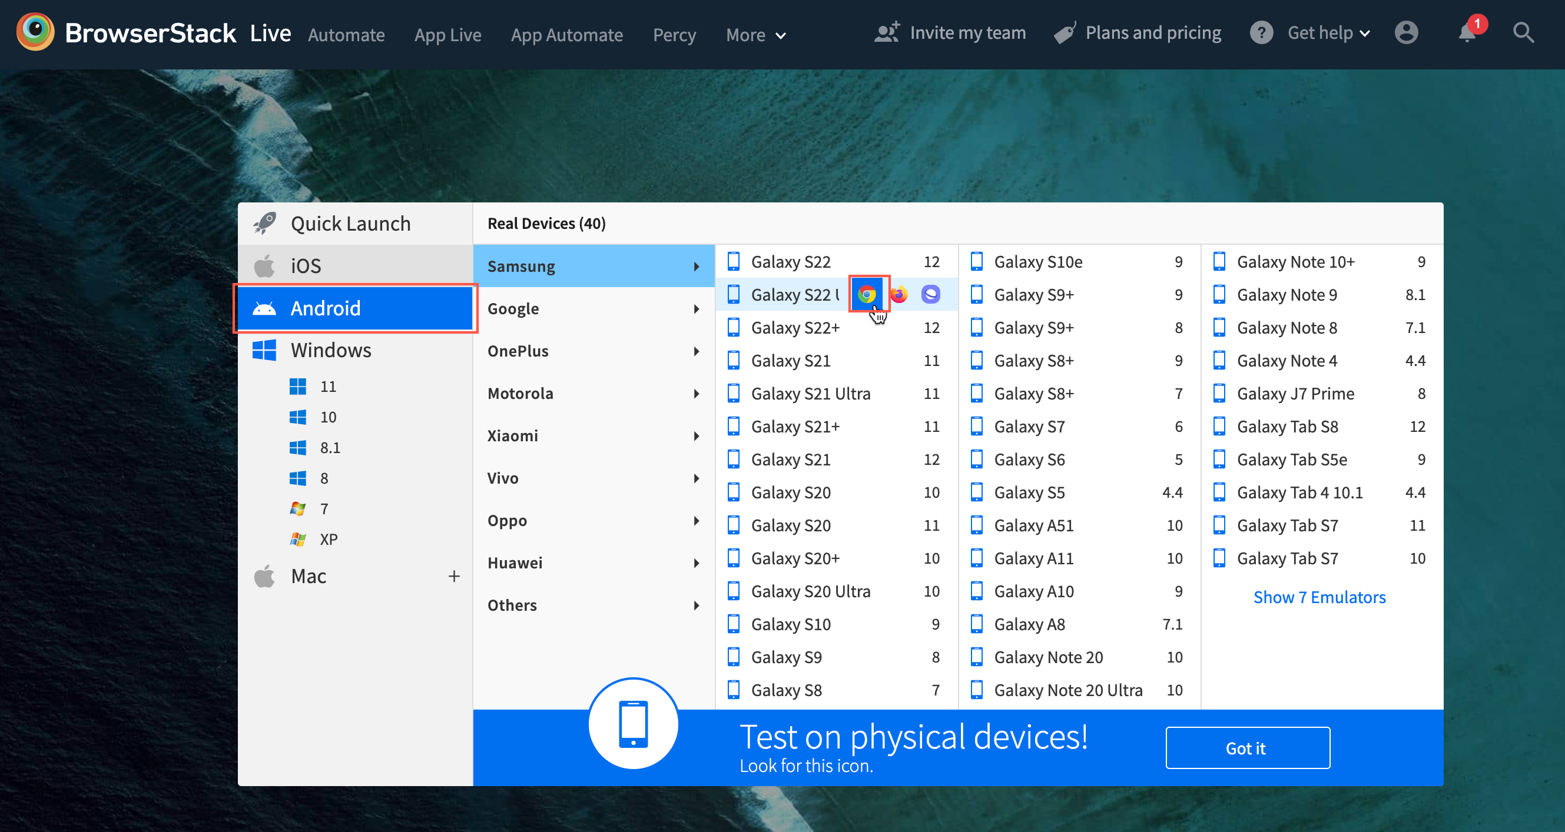Expand the Motorola device list
This screenshot has height=832, width=1565.
520,393
